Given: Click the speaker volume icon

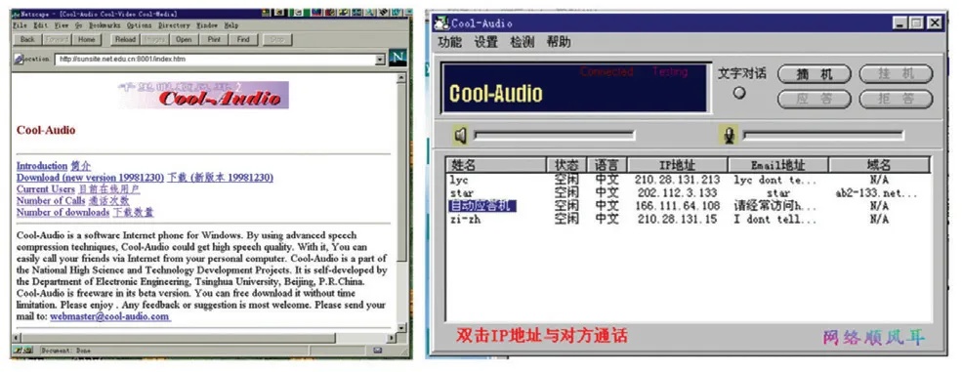Looking at the screenshot, I should click(461, 135).
